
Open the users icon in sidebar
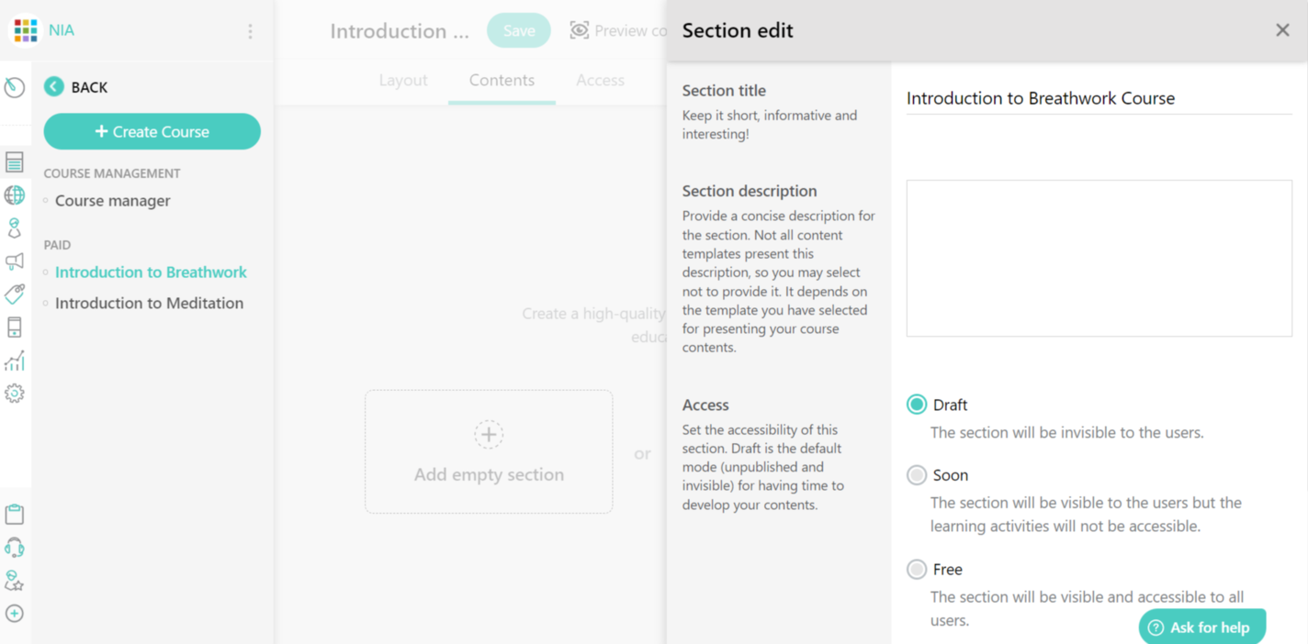click(15, 228)
